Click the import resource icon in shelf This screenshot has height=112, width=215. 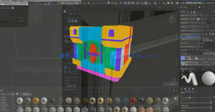click(x=13, y=94)
